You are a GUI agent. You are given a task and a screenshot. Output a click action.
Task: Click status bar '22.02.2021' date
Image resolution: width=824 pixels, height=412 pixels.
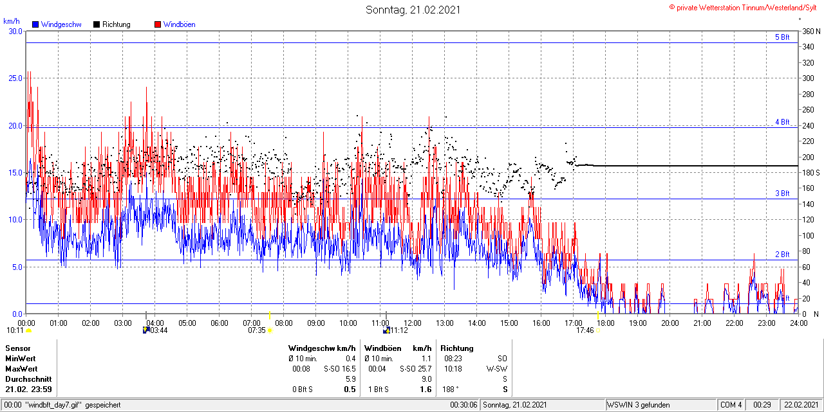(x=801, y=405)
